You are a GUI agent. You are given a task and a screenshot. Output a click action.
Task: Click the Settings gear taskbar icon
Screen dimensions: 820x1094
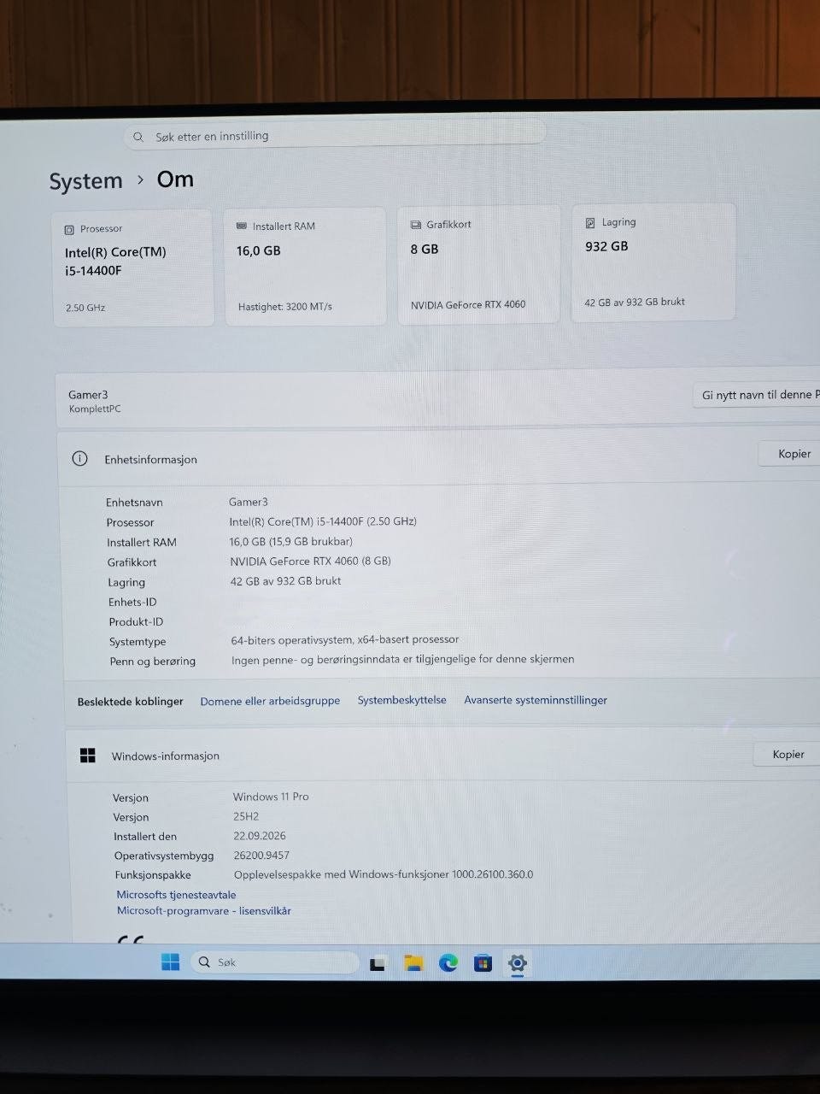pos(517,963)
